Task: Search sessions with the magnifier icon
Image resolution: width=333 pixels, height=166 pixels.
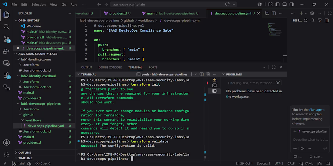Action: (x=312, y=20)
